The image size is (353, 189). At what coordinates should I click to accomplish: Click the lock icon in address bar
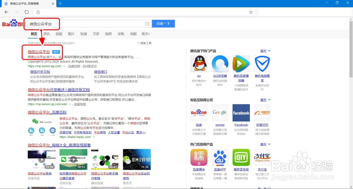click(x=38, y=12)
